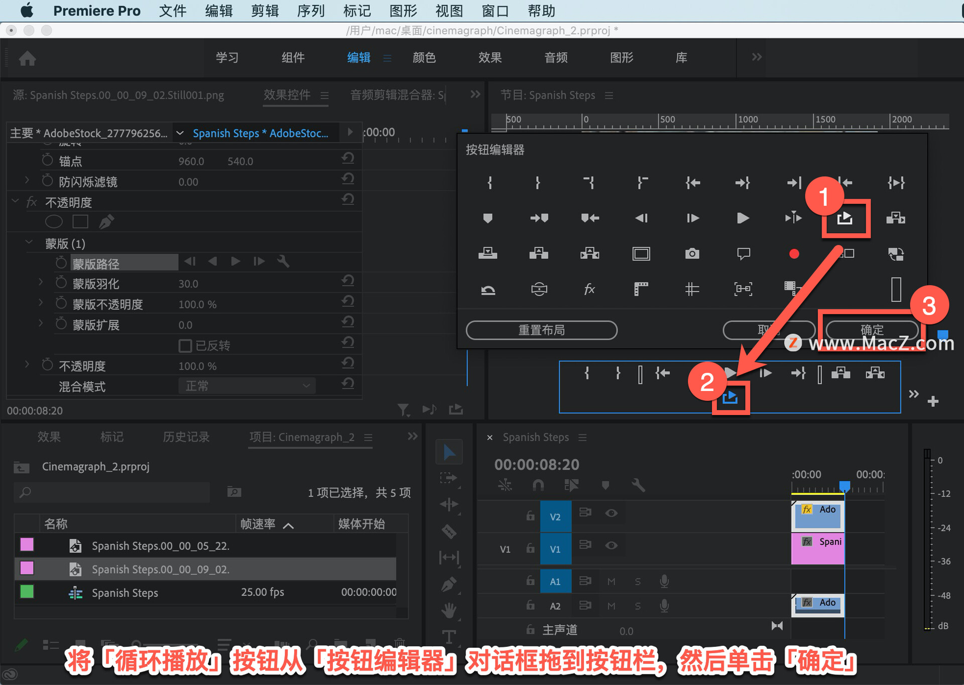964x685 pixels.
Task: Click the timeline wrench settings icon
Action: (638, 485)
